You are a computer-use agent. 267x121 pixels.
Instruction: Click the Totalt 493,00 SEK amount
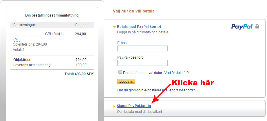[x=79, y=74]
